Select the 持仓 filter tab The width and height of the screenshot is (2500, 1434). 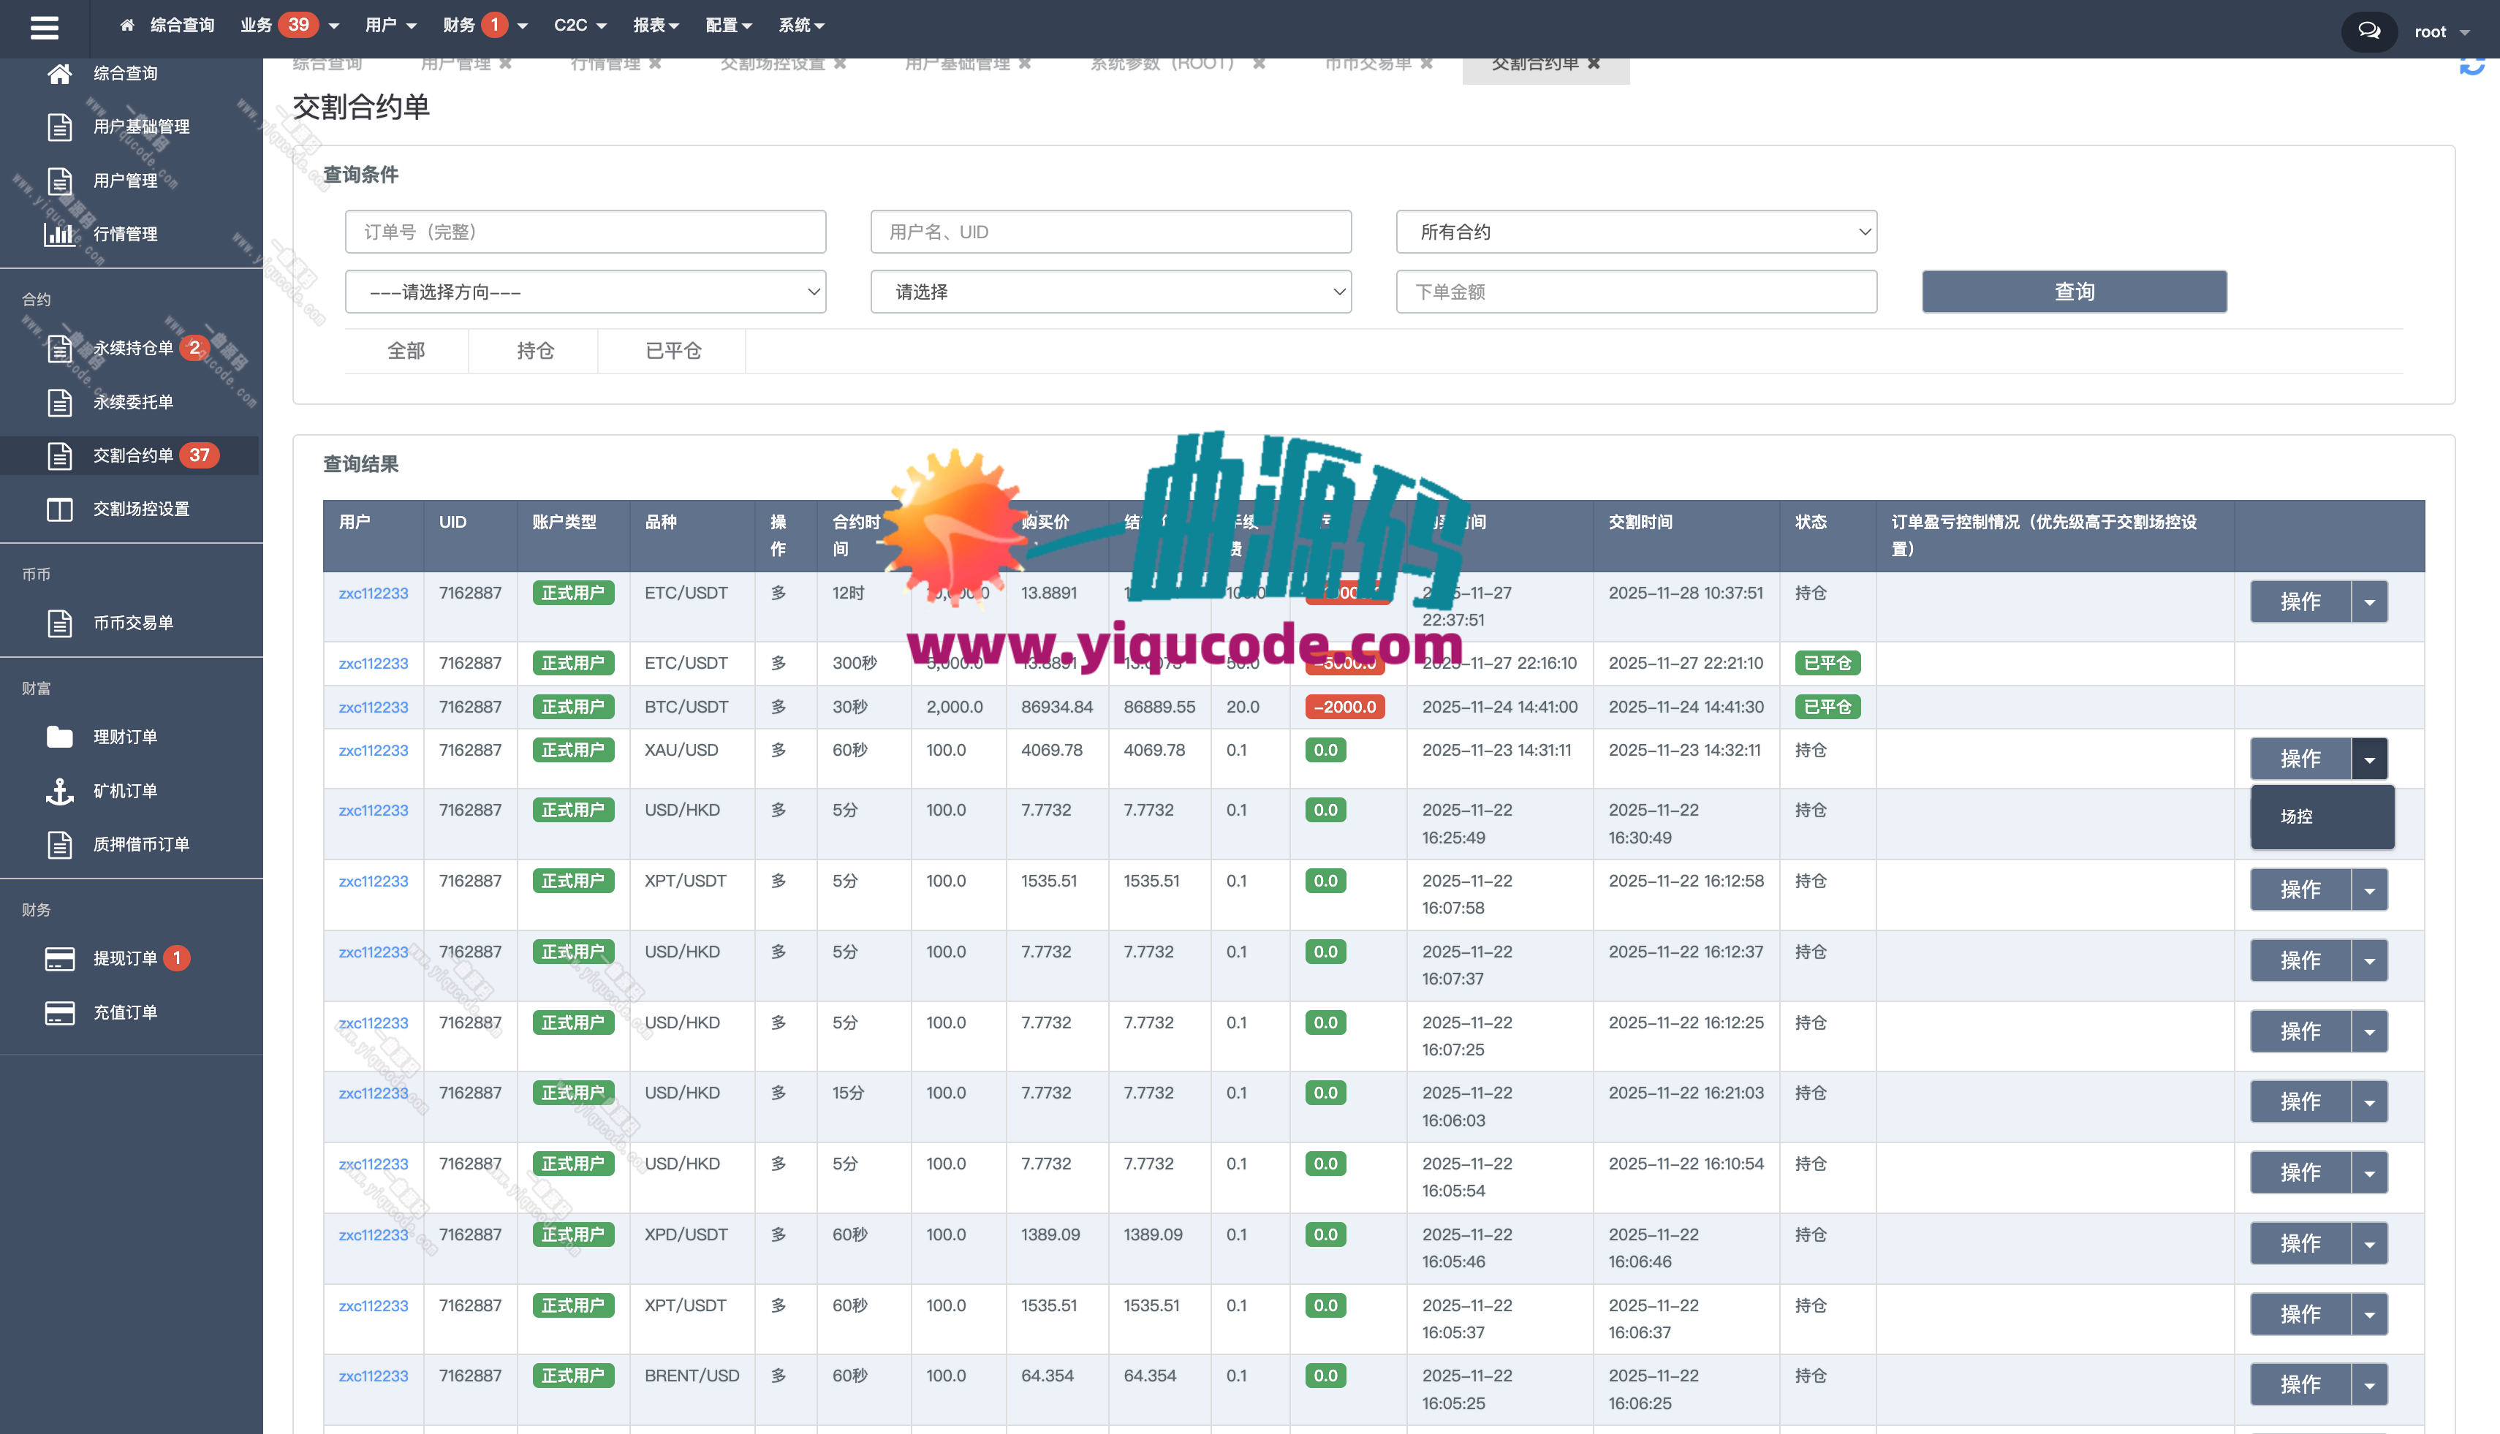[x=535, y=351]
